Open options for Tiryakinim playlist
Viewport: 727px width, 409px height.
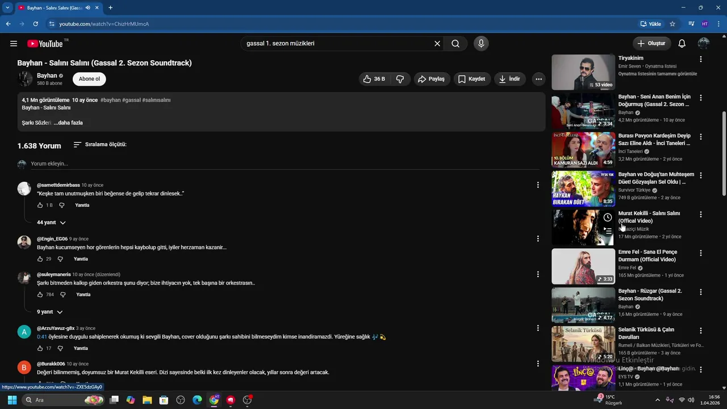(x=700, y=59)
